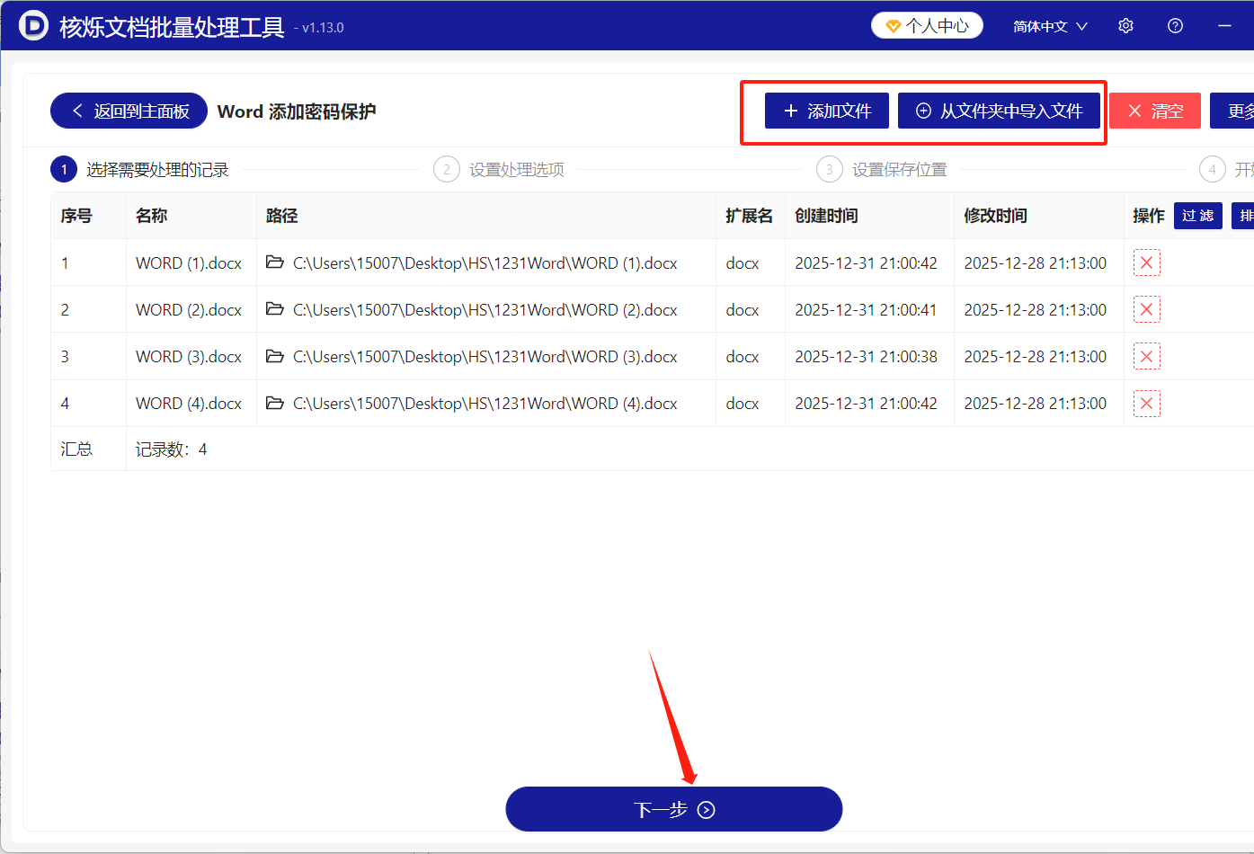Click the help question mark icon

click(x=1175, y=25)
